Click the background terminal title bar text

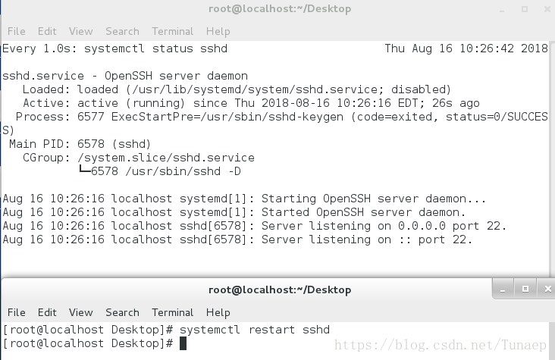click(x=280, y=9)
